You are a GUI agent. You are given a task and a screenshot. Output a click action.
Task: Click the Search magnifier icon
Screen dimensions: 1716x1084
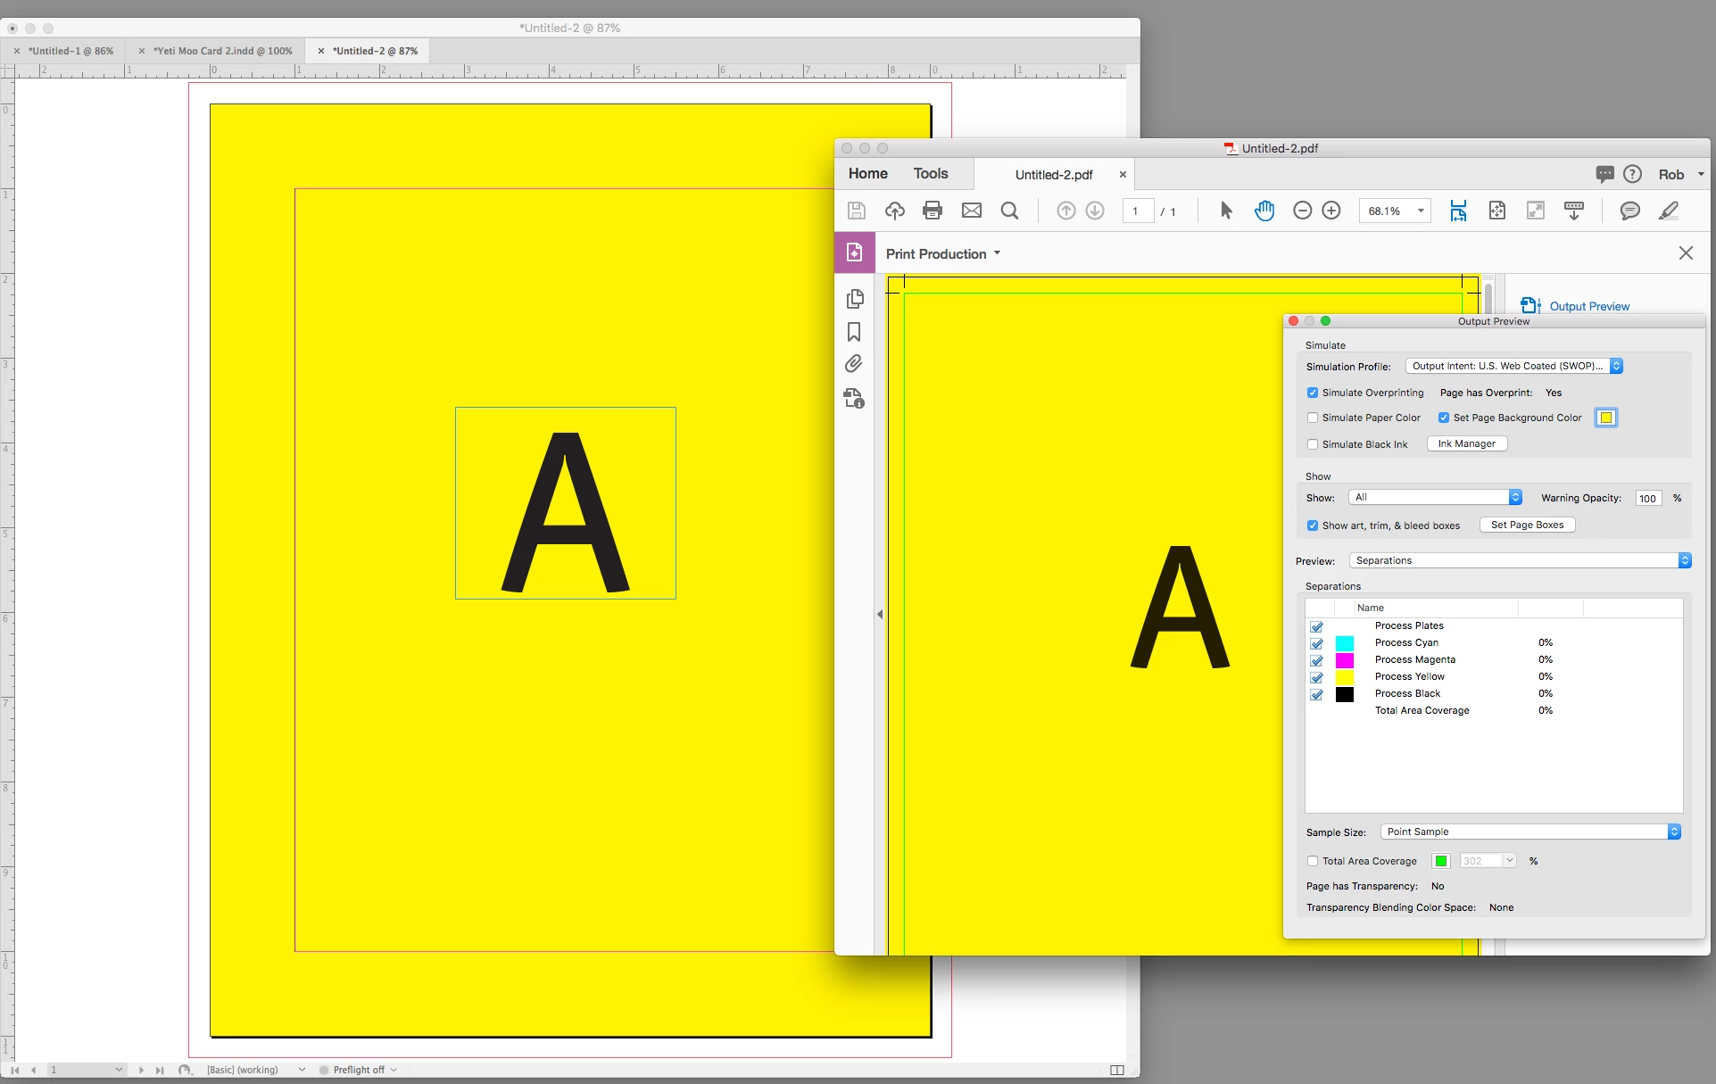[x=1009, y=211]
